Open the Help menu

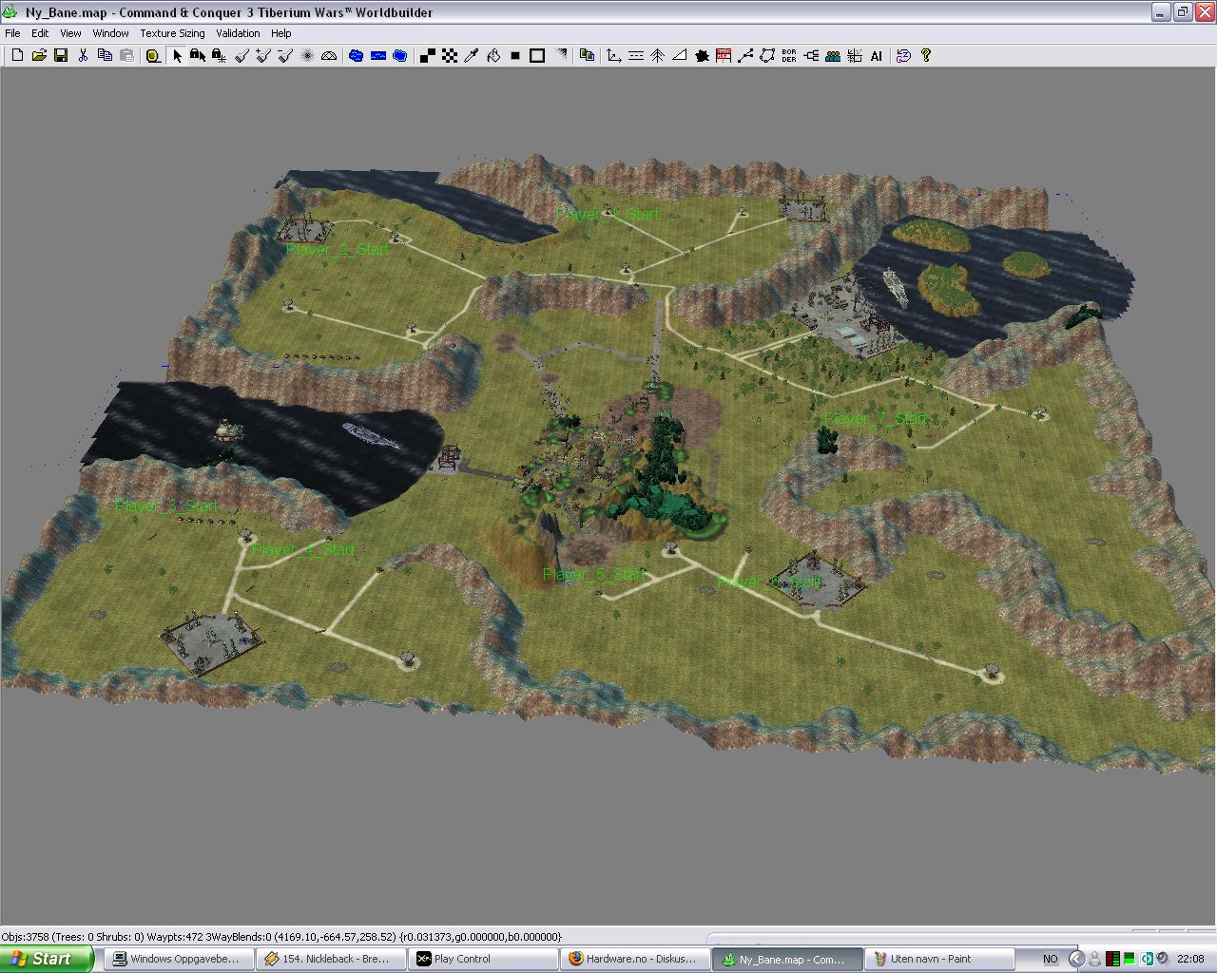click(280, 33)
